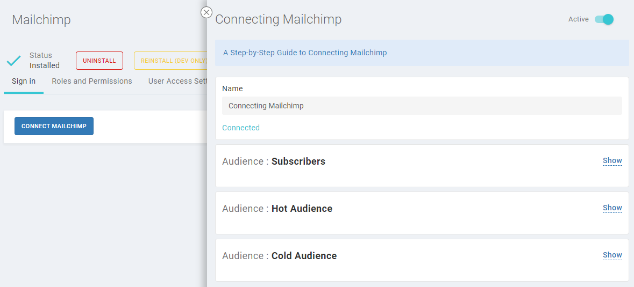This screenshot has width=634, height=287.
Task: Toggle the Active switch off
Action: click(604, 19)
